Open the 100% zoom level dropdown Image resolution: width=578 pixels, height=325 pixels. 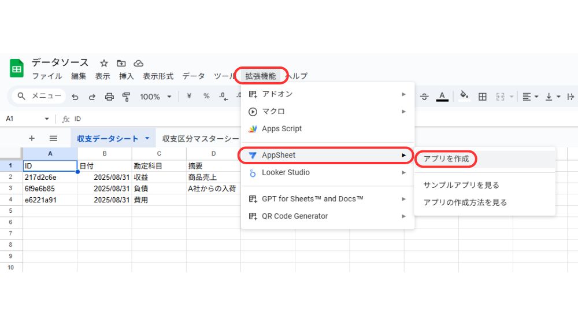coord(155,97)
